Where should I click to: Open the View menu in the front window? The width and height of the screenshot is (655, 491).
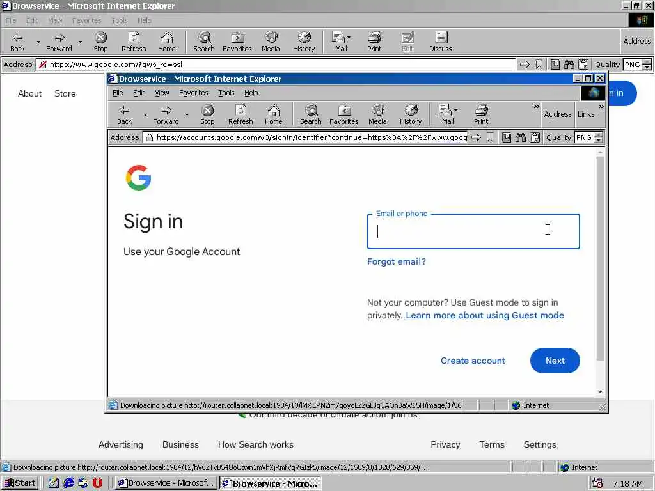[162, 93]
